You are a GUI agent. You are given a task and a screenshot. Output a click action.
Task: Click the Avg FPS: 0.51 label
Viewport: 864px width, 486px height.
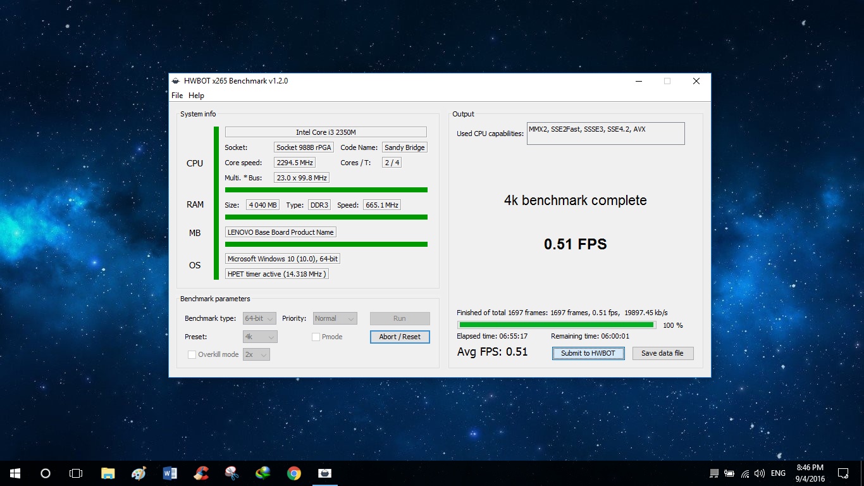(x=492, y=352)
